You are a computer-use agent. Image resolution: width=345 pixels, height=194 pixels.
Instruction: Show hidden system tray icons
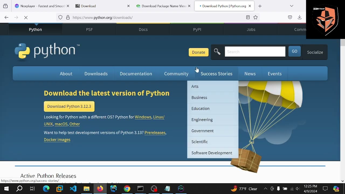click(265, 189)
